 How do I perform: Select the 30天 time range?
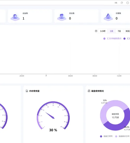(127, 31)
